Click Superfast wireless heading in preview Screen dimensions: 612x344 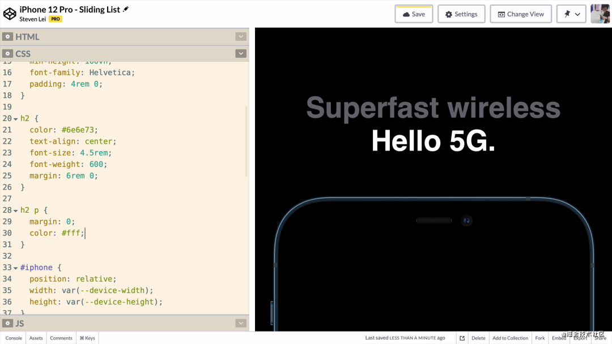tap(433, 107)
